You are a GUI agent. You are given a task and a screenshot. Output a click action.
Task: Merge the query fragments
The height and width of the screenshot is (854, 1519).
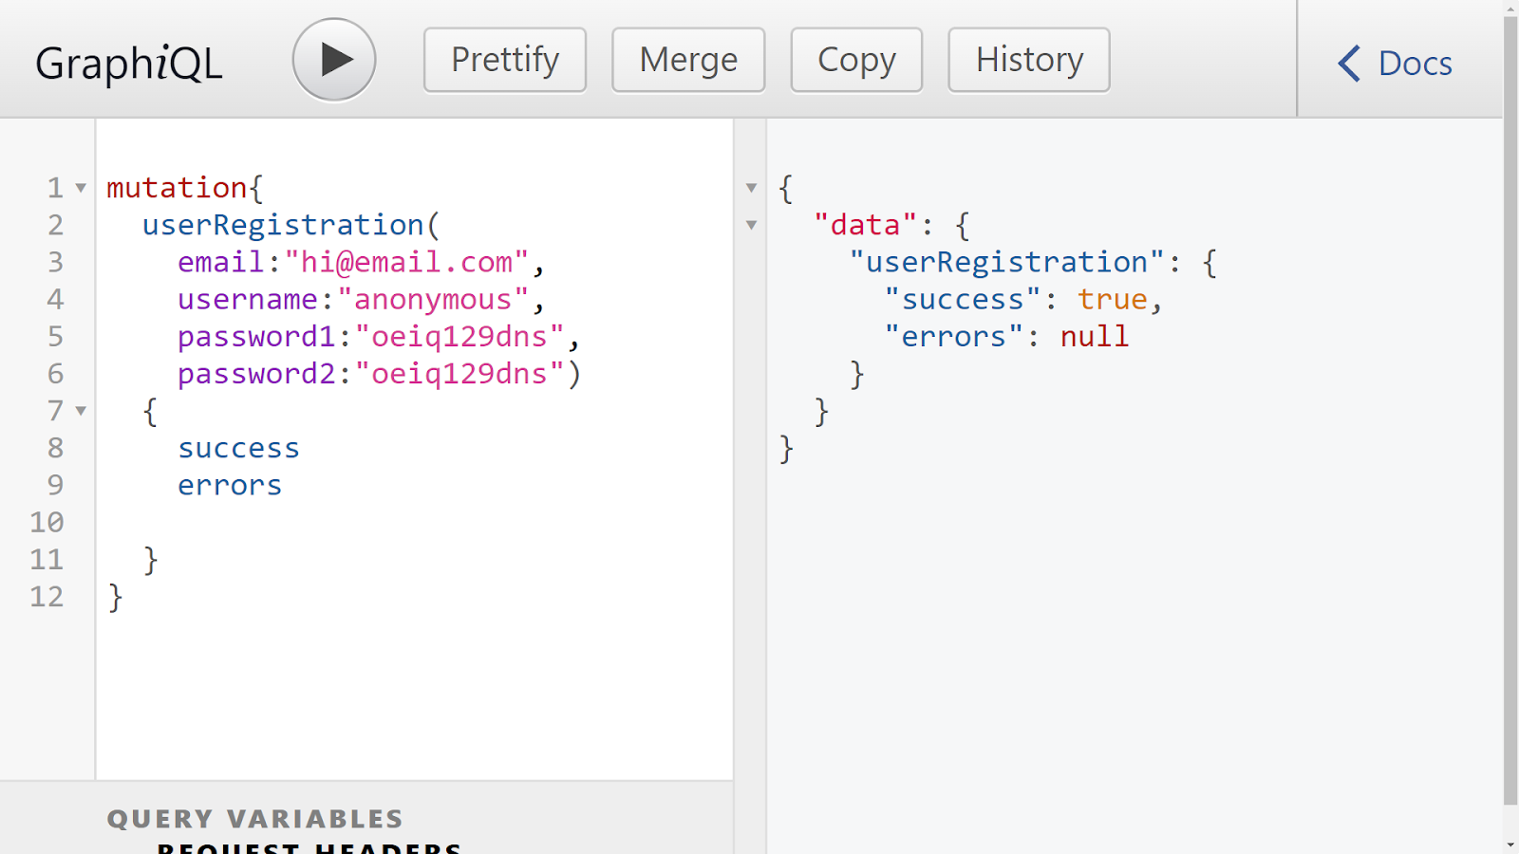pos(688,59)
